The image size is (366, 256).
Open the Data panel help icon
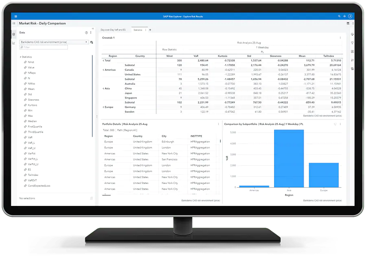tap(86, 33)
